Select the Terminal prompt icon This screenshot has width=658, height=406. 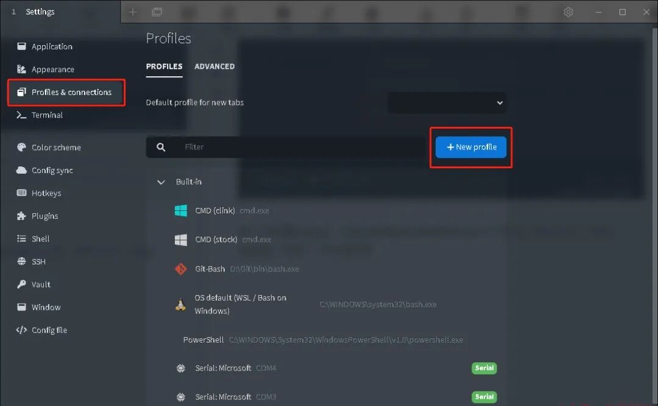coord(21,115)
